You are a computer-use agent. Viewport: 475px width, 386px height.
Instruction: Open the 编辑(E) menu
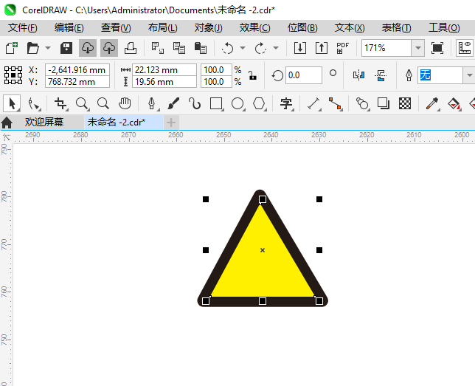click(x=69, y=28)
